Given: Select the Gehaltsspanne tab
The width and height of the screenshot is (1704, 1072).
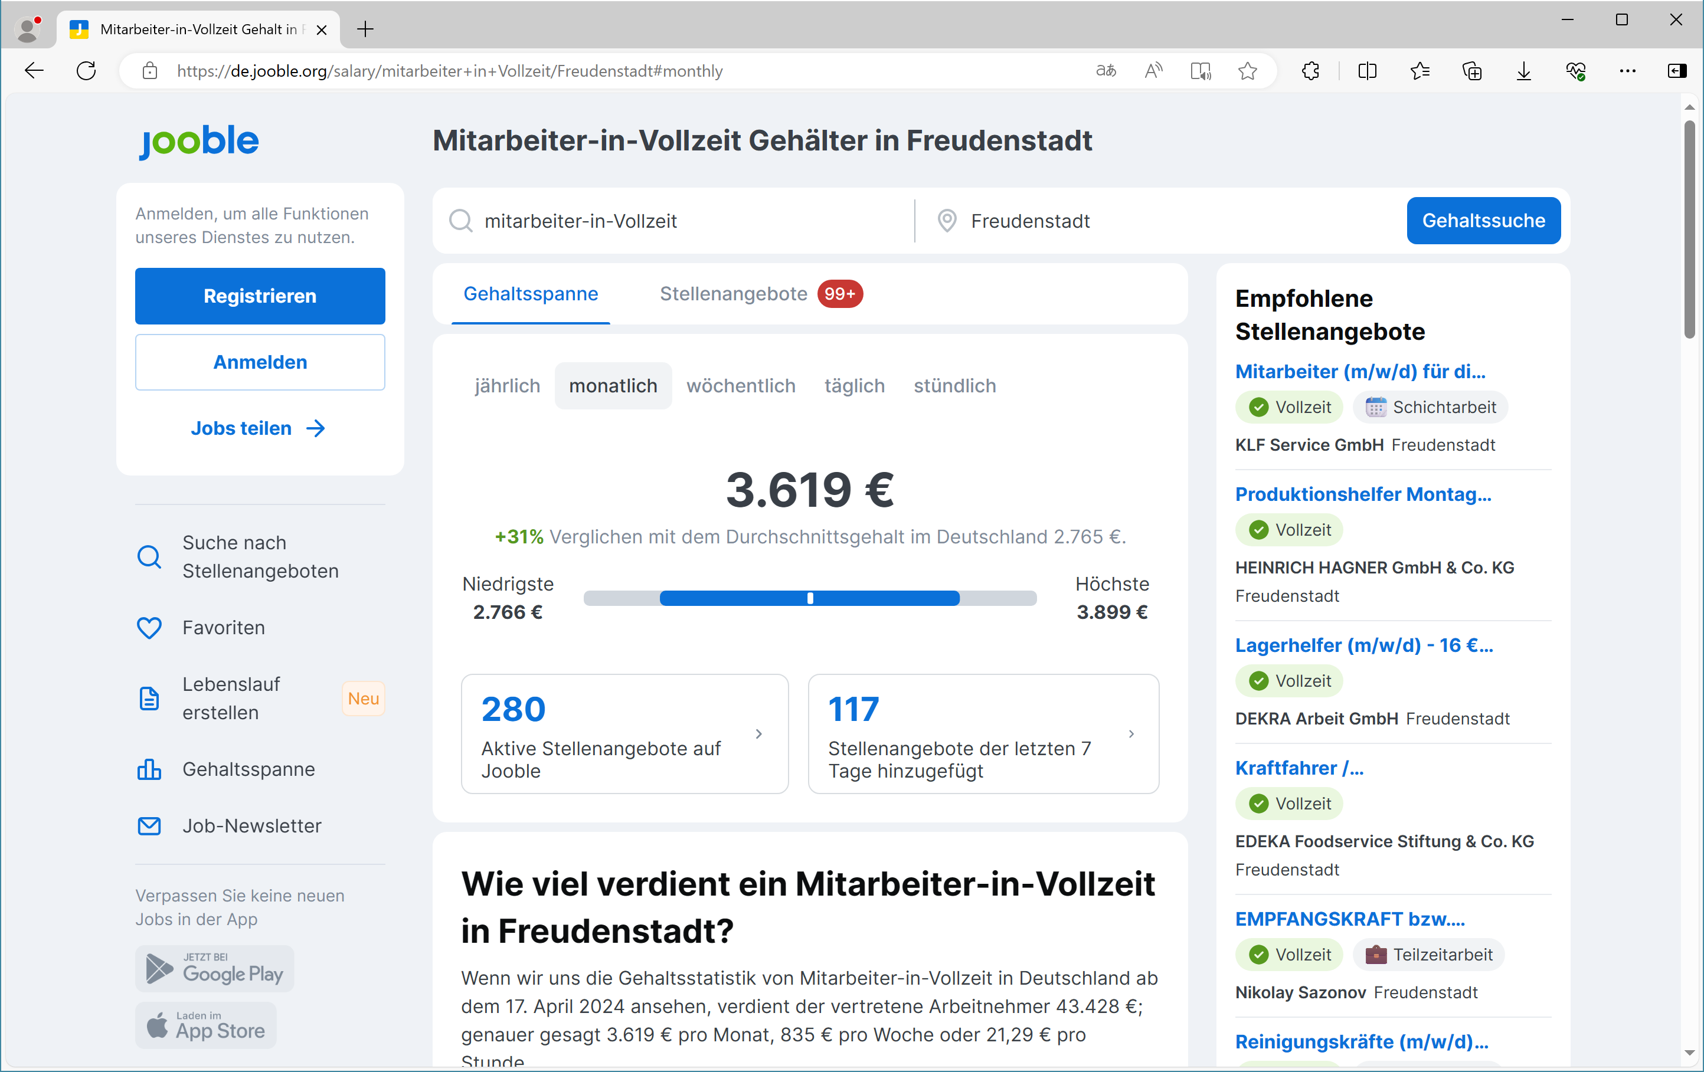Looking at the screenshot, I should (531, 293).
